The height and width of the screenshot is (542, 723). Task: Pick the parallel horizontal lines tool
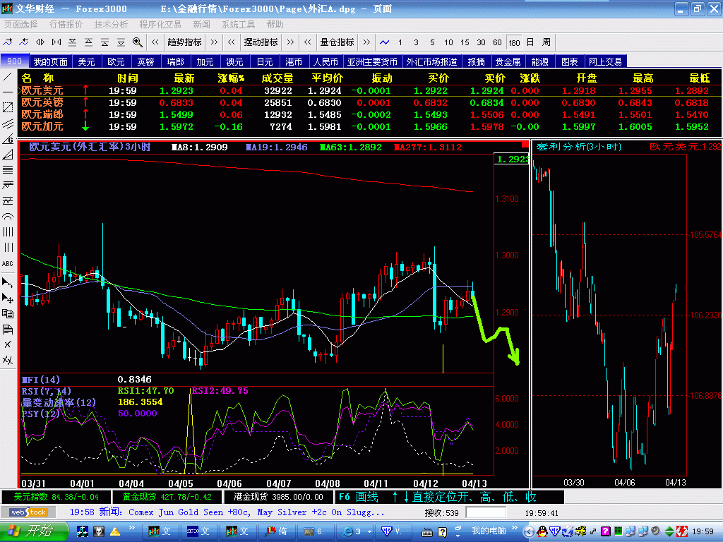click(8, 169)
